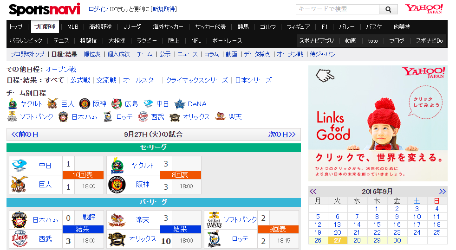Click Chunichi logo in Central League game box
Screen dimensions: 456x250
[x=19, y=166]
